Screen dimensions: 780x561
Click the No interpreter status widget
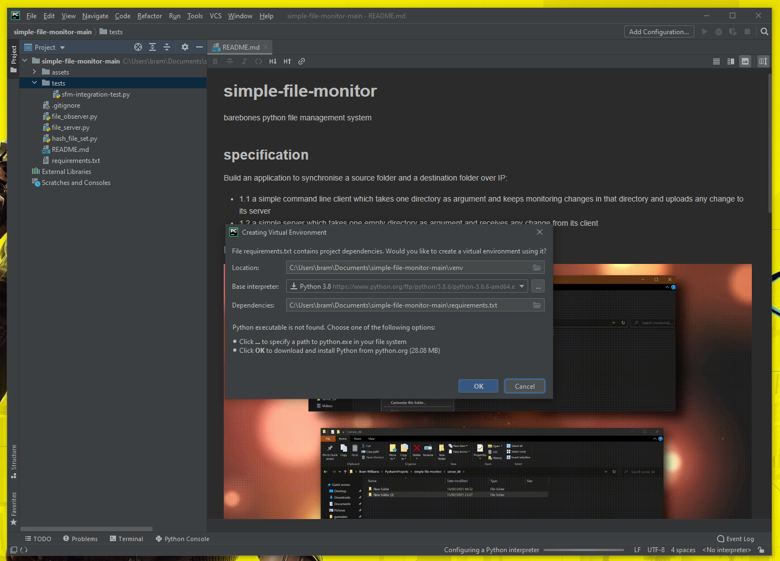(x=726, y=550)
